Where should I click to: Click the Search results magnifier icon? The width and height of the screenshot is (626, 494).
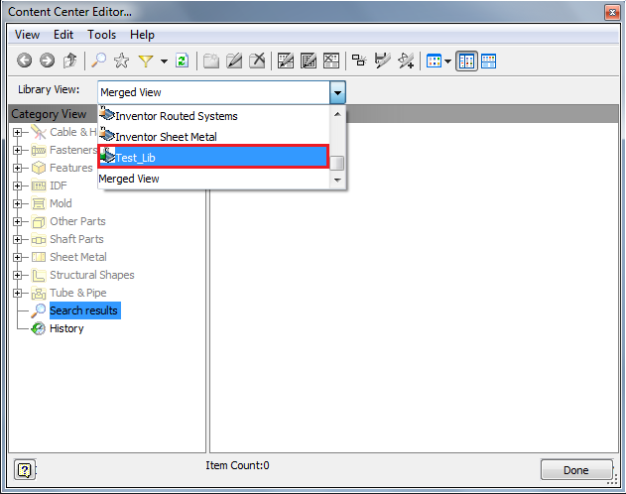click(39, 310)
